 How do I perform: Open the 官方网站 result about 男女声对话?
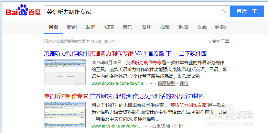124,96
